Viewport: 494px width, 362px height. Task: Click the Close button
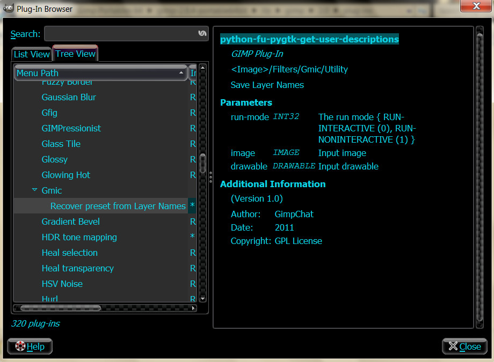pos(464,346)
